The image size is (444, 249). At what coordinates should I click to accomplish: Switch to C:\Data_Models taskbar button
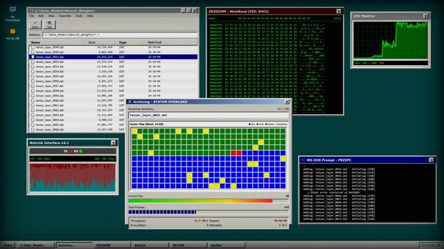36,245
